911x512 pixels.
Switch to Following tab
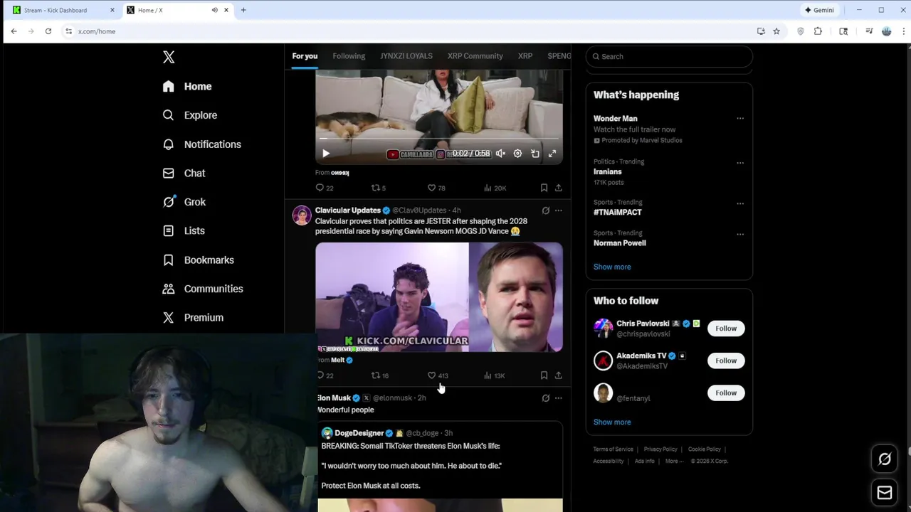pos(349,56)
